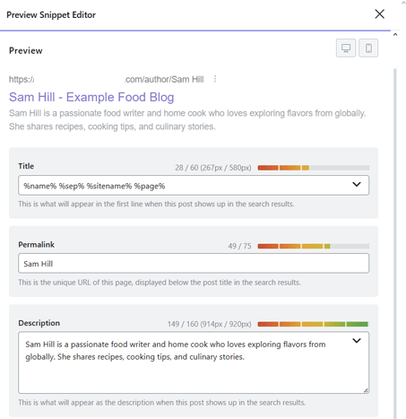Click the Title length progress bar
This screenshot has width=406, height=419.
pyautogui.click(x=314, y=168)
